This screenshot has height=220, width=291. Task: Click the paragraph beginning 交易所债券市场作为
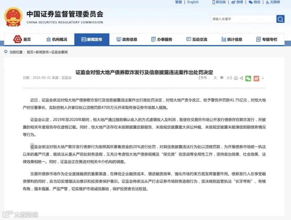tap(144, 181)
